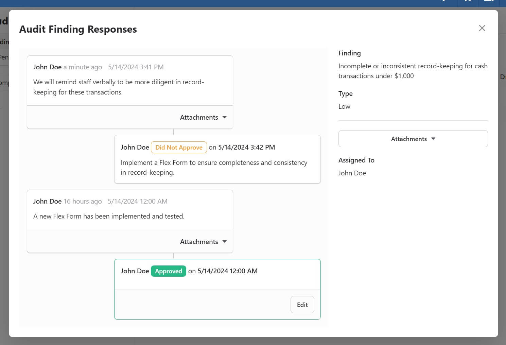The image size is (506, 345).
Task: Expand Attachments under Flex Form implemented response
Action: [203, 242]
